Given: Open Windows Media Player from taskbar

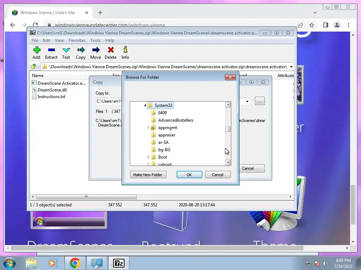Looking at the screenshot, I should coord(52,263).
